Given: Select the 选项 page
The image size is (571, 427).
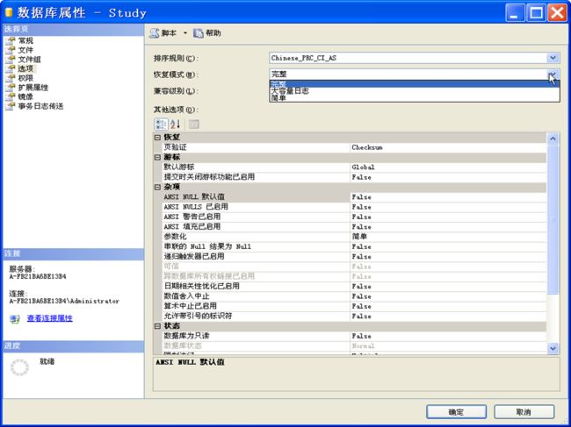Looking at the screenshot, I should [x=25, y=68].
